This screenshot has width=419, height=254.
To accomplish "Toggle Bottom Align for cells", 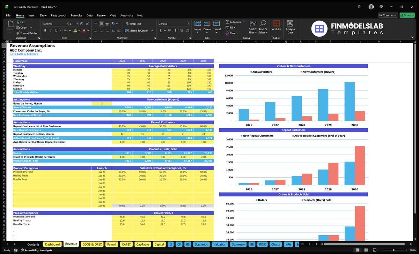I will point(107,24).
